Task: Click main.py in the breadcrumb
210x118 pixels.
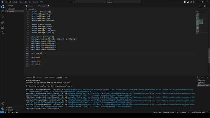Action: coord(31,9)
